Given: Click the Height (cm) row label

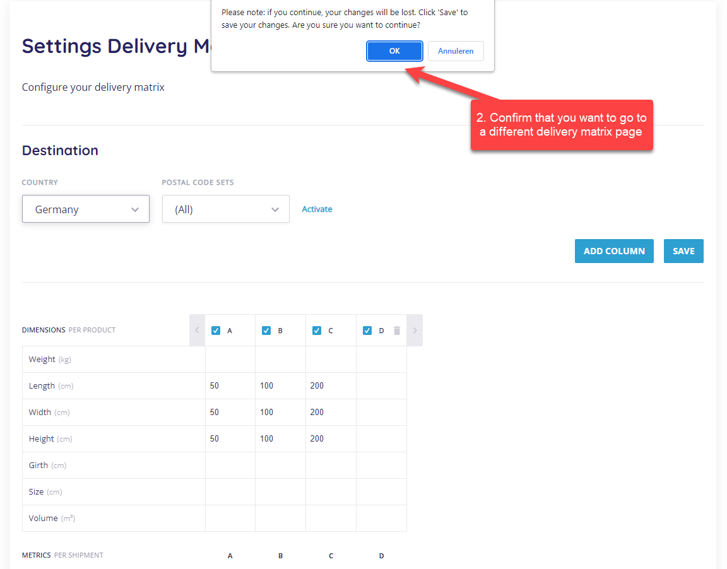Looking at the screenshot, I should [x=50, y=438].
